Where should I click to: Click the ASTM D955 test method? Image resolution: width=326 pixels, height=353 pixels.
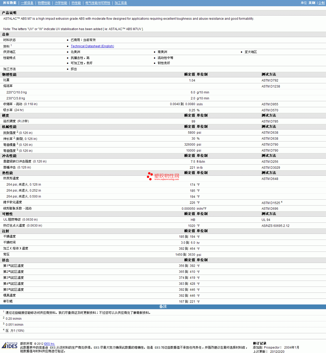[270, 104]
